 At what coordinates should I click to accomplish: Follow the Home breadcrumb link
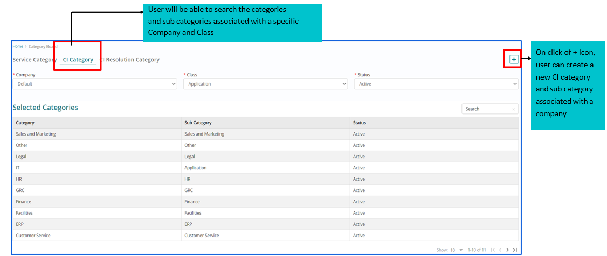click(x=18, y=47)
